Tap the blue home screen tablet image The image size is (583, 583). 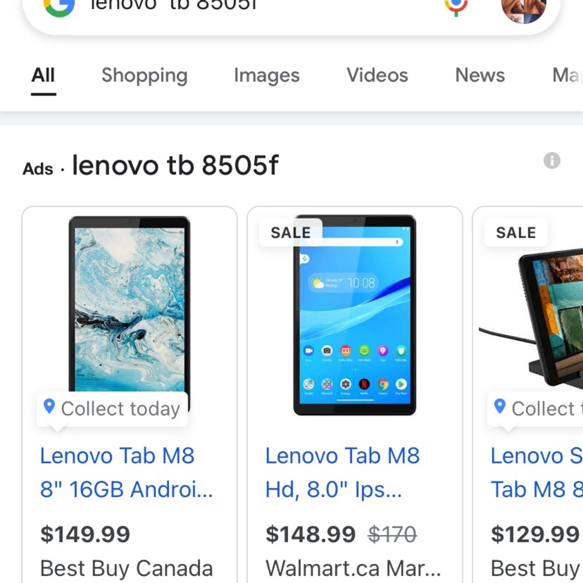(x=354, y=315)
